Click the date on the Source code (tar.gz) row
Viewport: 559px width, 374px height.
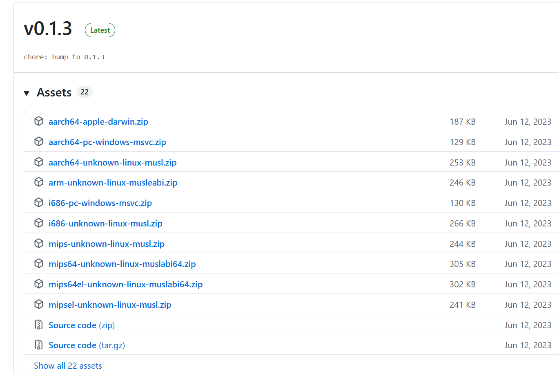coord(528,345)
